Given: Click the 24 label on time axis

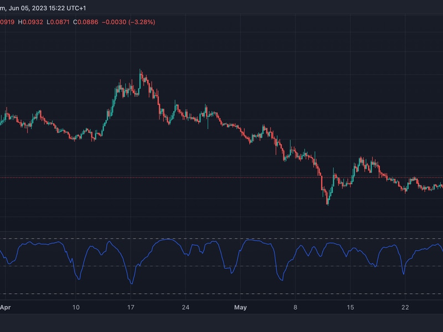Looking at the screenshot, I should point(186,308).
